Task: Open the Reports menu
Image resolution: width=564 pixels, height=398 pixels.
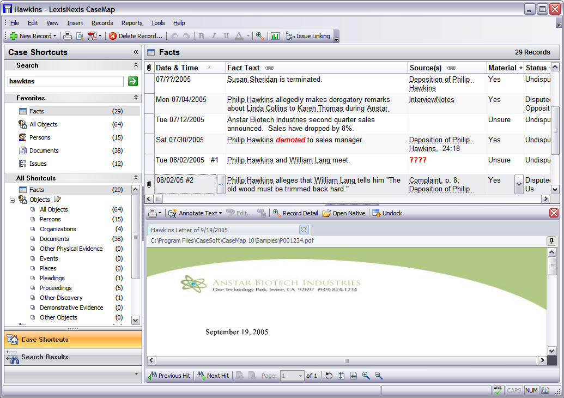Action: (x=132, y=23)
